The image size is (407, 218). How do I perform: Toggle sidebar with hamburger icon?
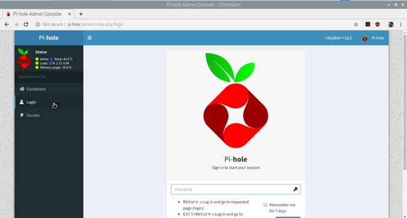pyautogui.click(x=90, y=38)
